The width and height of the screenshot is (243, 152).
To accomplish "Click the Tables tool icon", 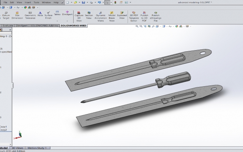I will [57, 13].
